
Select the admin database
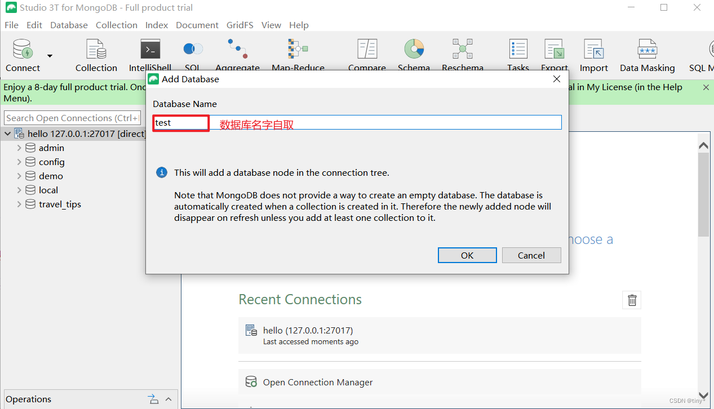coord(51,148)
